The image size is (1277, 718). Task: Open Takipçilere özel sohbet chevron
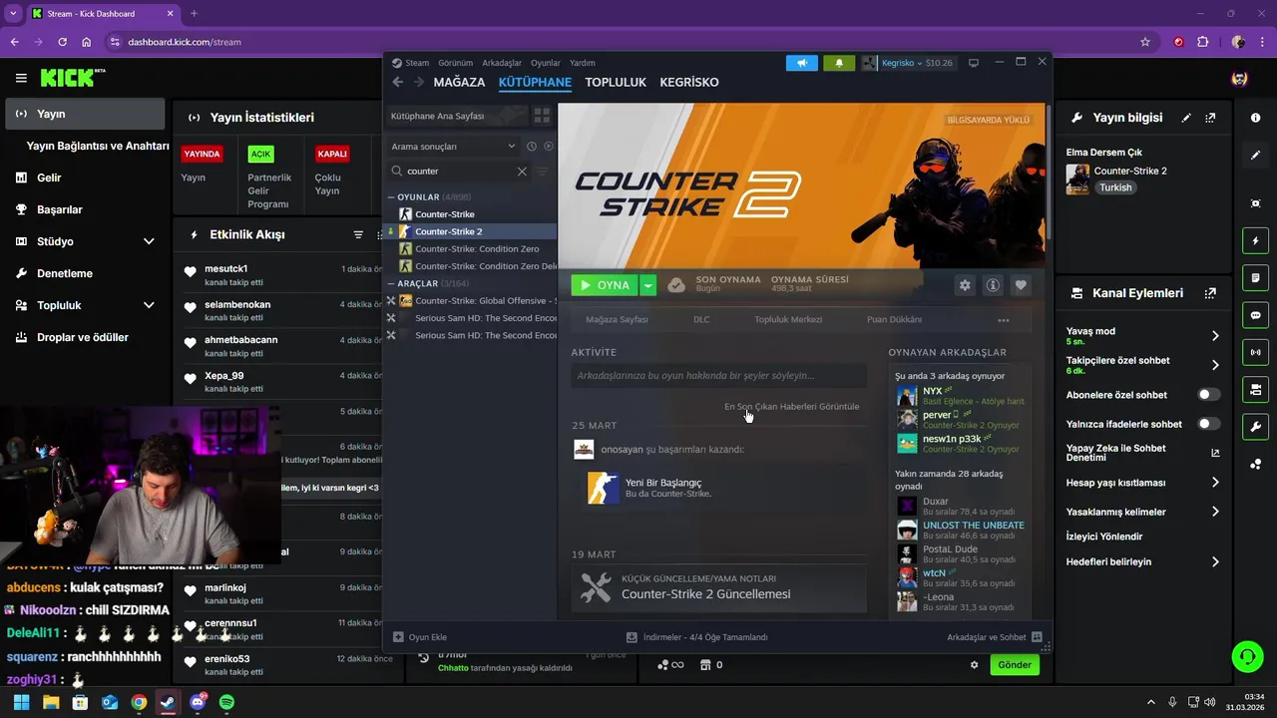click(x=1215, y=365)
